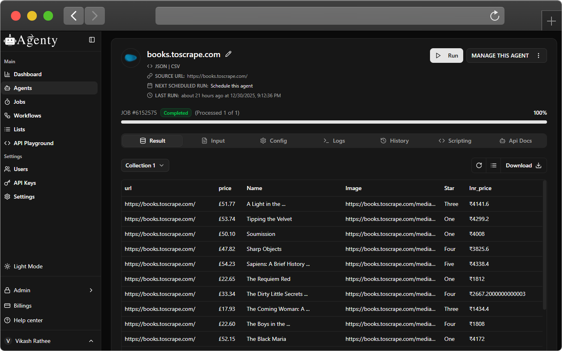Click the Schedule this agent link

coord(232,86)
